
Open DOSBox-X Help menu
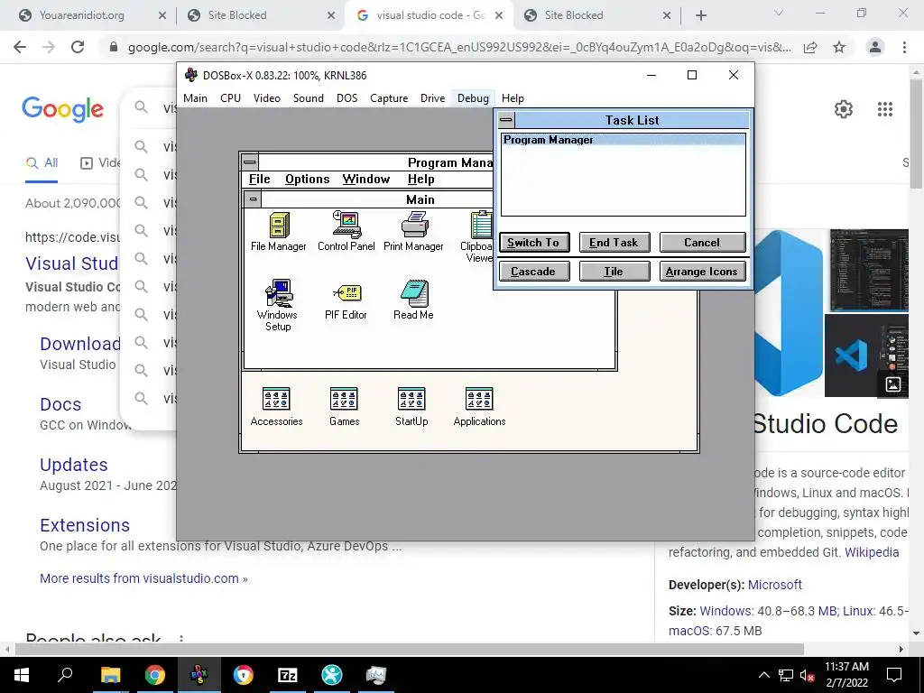(x=513, y=98)
